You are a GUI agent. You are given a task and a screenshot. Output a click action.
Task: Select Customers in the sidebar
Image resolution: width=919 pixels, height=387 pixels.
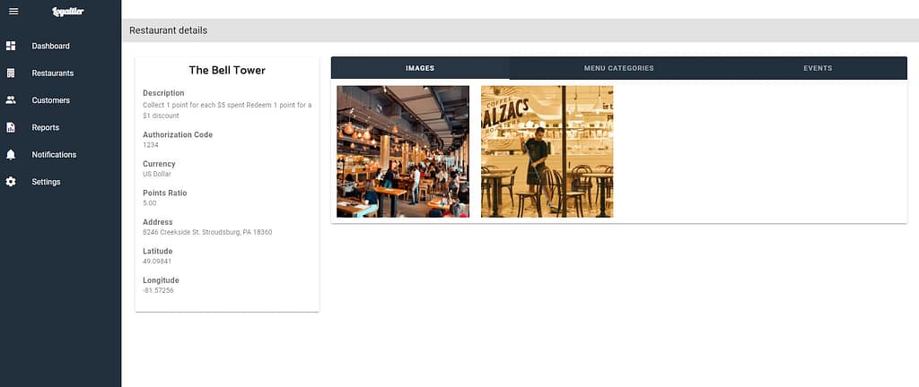50,100
